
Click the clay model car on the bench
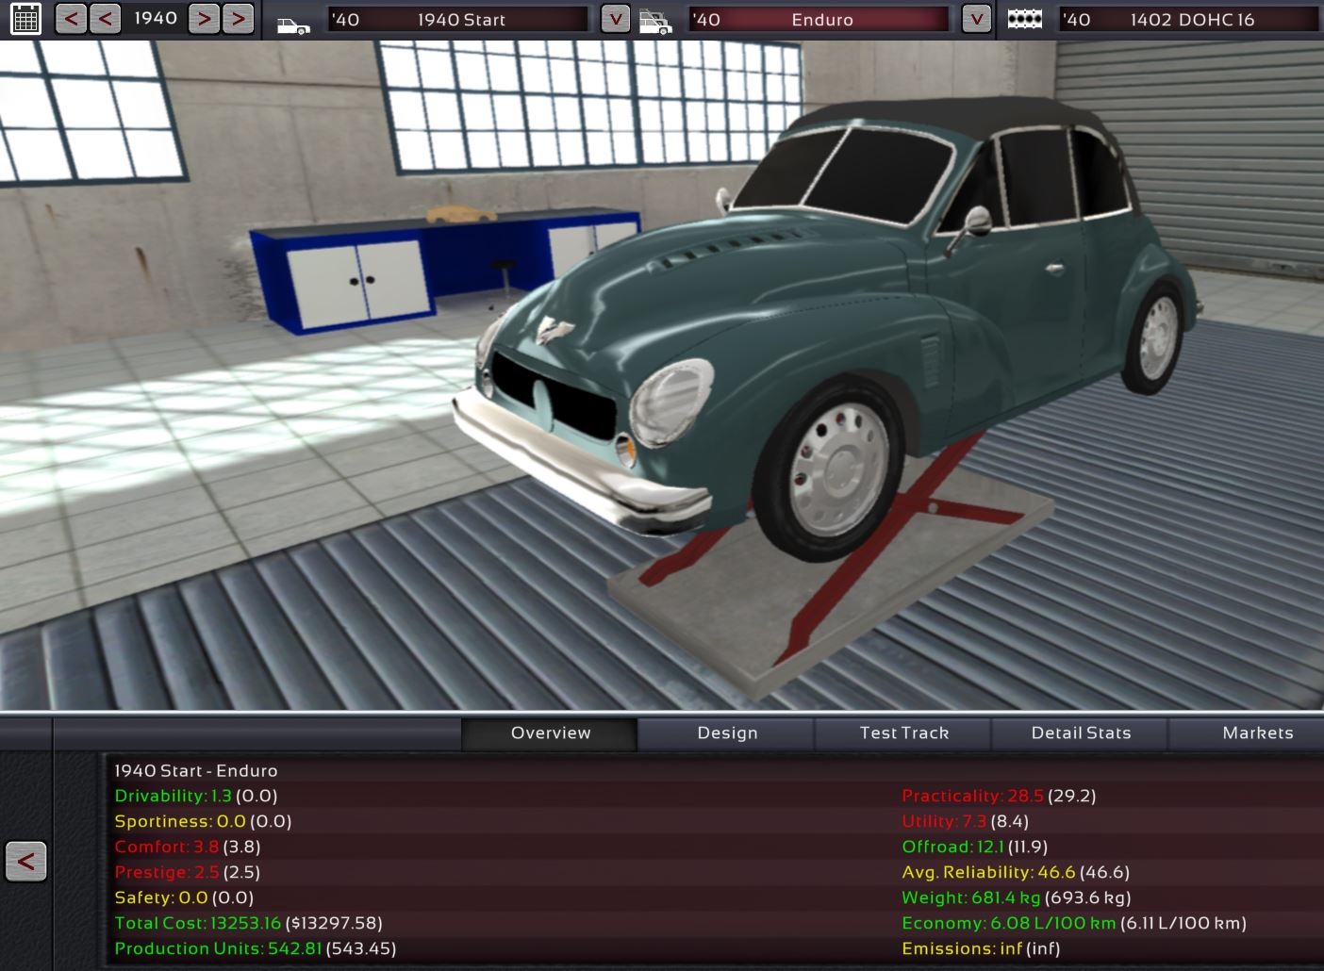461,215
